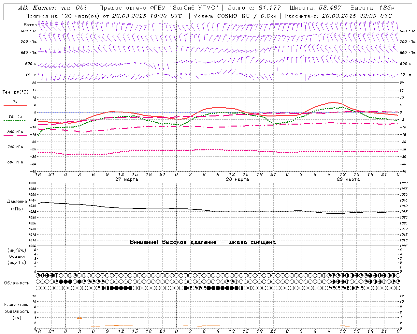Click the dashed line sample under Td 2м
The image size is (417, 334).
[15, 121]
